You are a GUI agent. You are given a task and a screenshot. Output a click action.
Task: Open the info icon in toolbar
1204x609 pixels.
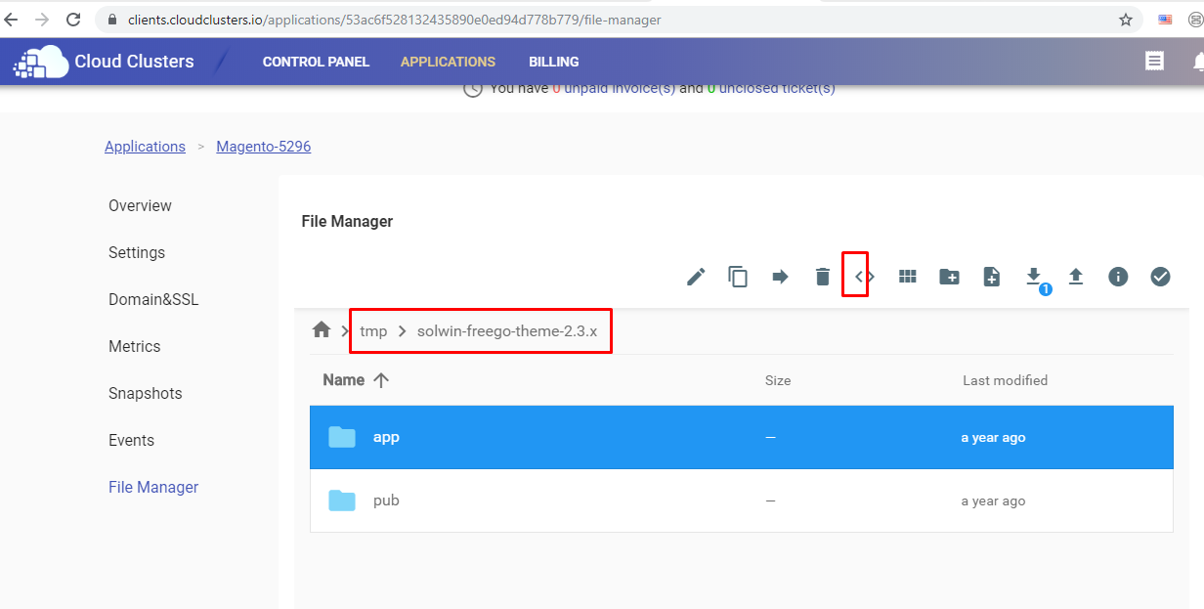1118,277
